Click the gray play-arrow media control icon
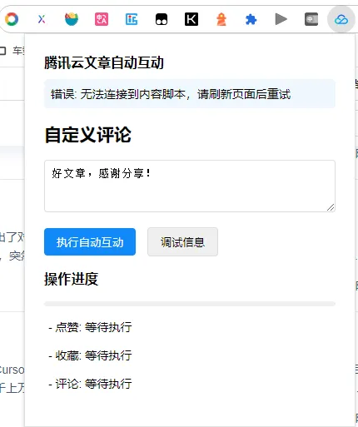Screen dimensions: 358x427 tap(281, 19)
